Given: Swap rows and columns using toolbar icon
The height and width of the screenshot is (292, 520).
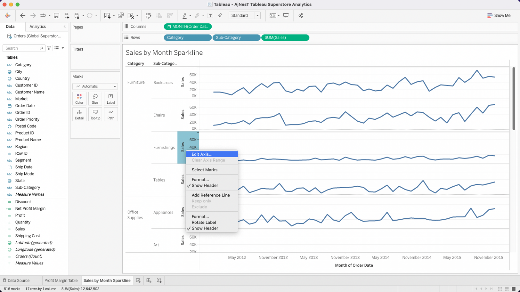Looking at the screenshot, I should 148,16.
